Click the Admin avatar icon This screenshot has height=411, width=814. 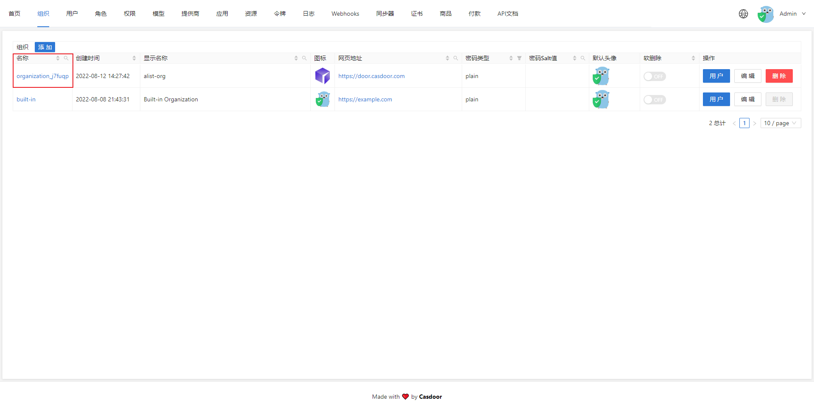765,14
